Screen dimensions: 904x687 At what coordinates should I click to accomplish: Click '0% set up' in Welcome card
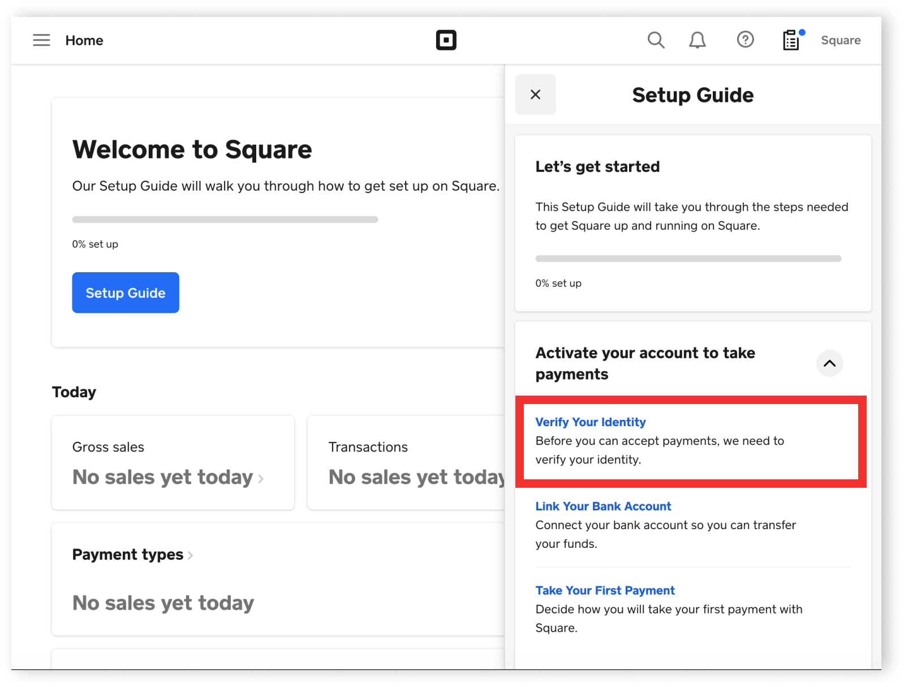tap(95, 244)
